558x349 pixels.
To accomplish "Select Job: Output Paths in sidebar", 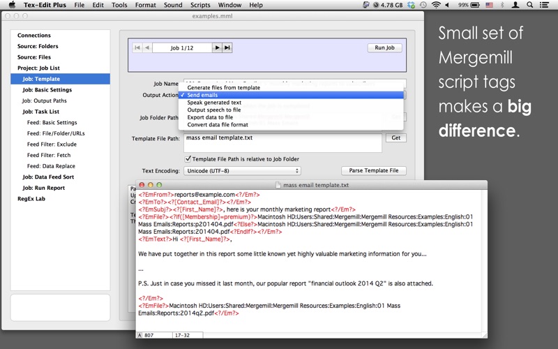I will pyautogui.click(x=44, y=101).
